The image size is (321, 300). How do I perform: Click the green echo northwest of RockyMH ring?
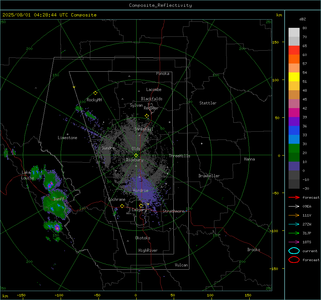point(78,108)
